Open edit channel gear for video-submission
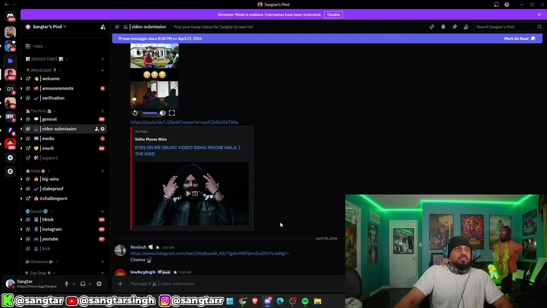Viewport: 547px width, 308px height. (103, 129)
